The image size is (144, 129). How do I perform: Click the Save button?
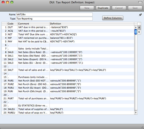click(x=135, y=8)
